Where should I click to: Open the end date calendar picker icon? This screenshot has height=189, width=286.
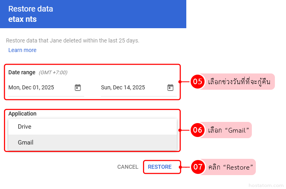pos(170,88)
